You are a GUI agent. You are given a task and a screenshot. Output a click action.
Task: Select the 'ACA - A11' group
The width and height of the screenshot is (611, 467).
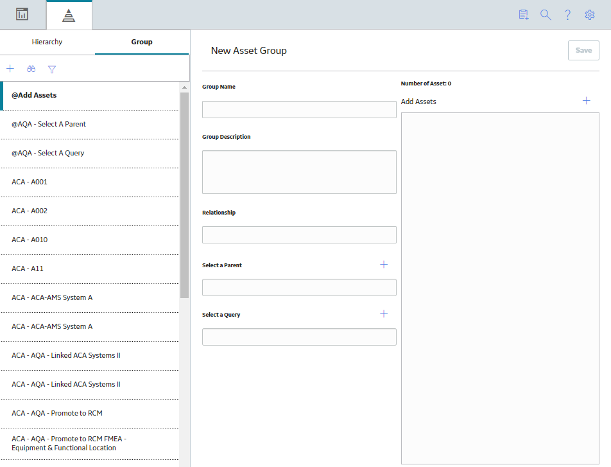click(x=90, y=269)
